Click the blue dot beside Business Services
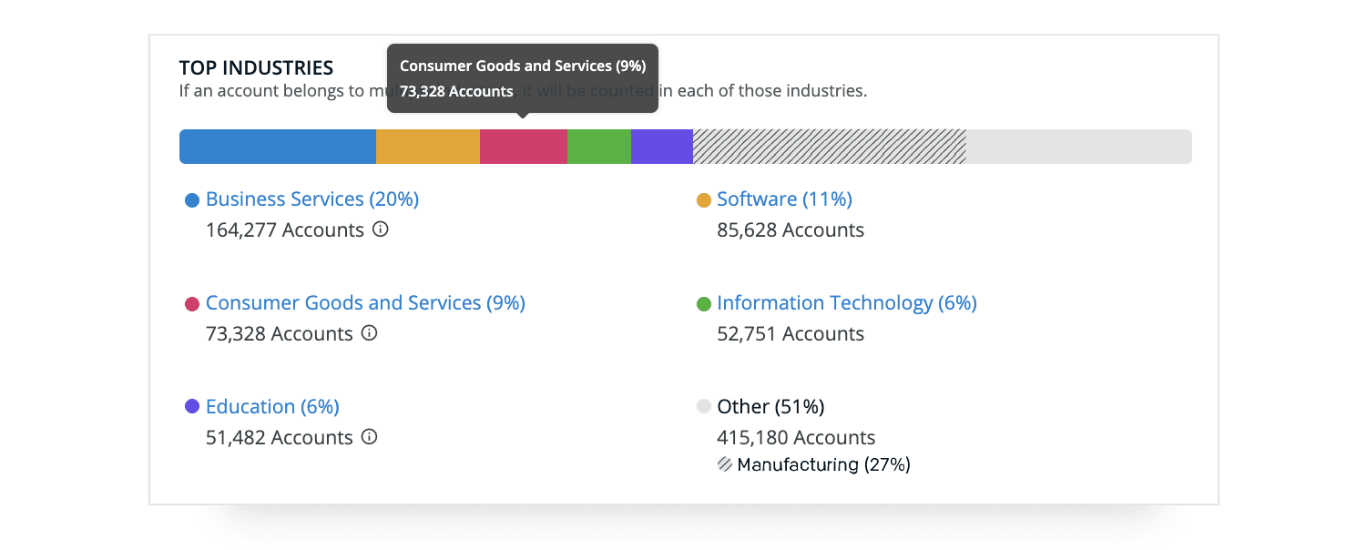Screen dimensions: 1367x550 (x=192, y=199)
